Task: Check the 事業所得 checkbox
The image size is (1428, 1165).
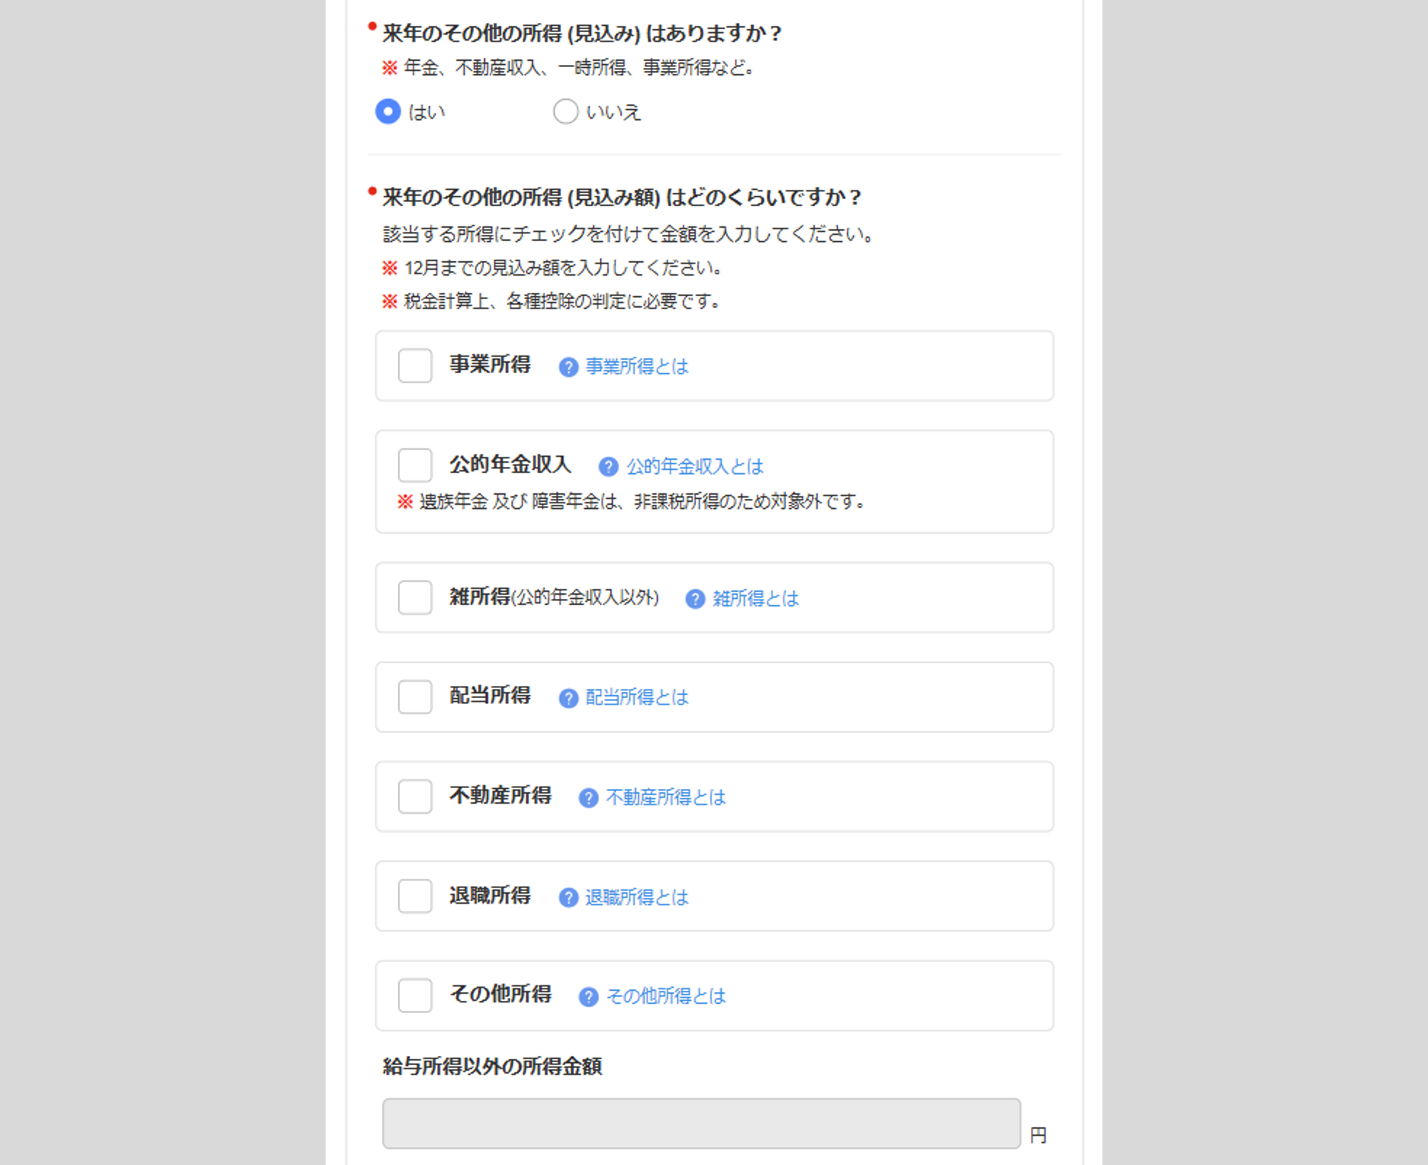Action: point(415,365)
